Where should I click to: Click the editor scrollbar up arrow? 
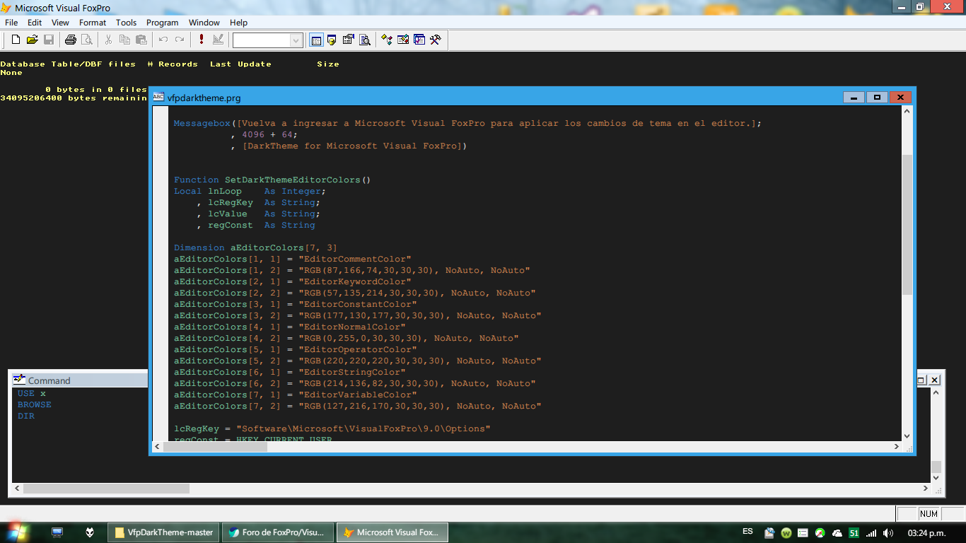907,112
